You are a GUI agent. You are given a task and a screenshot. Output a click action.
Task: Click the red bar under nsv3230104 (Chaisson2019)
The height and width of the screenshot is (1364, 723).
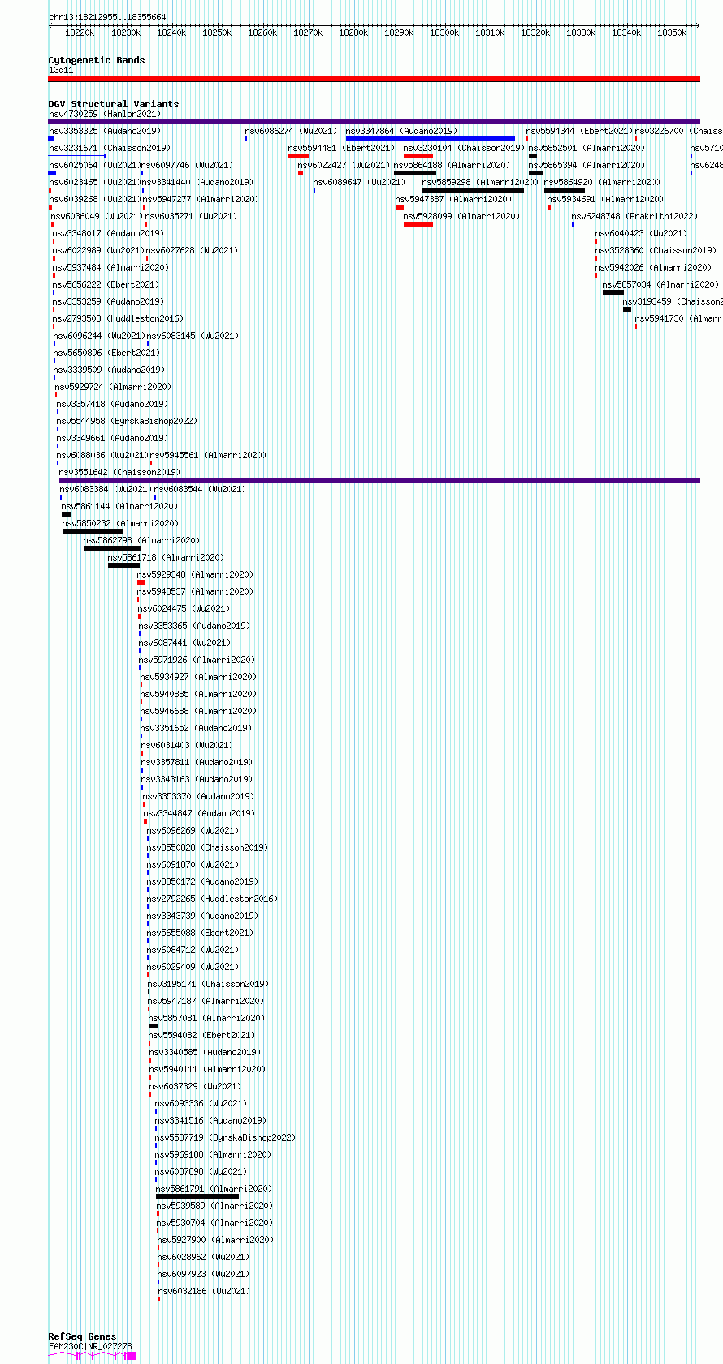(x=418, y=156)
